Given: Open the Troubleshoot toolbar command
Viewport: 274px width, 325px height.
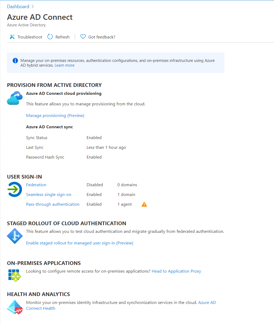Looking at the screenshot, I should pyautogui.click(x=26, y=37).
